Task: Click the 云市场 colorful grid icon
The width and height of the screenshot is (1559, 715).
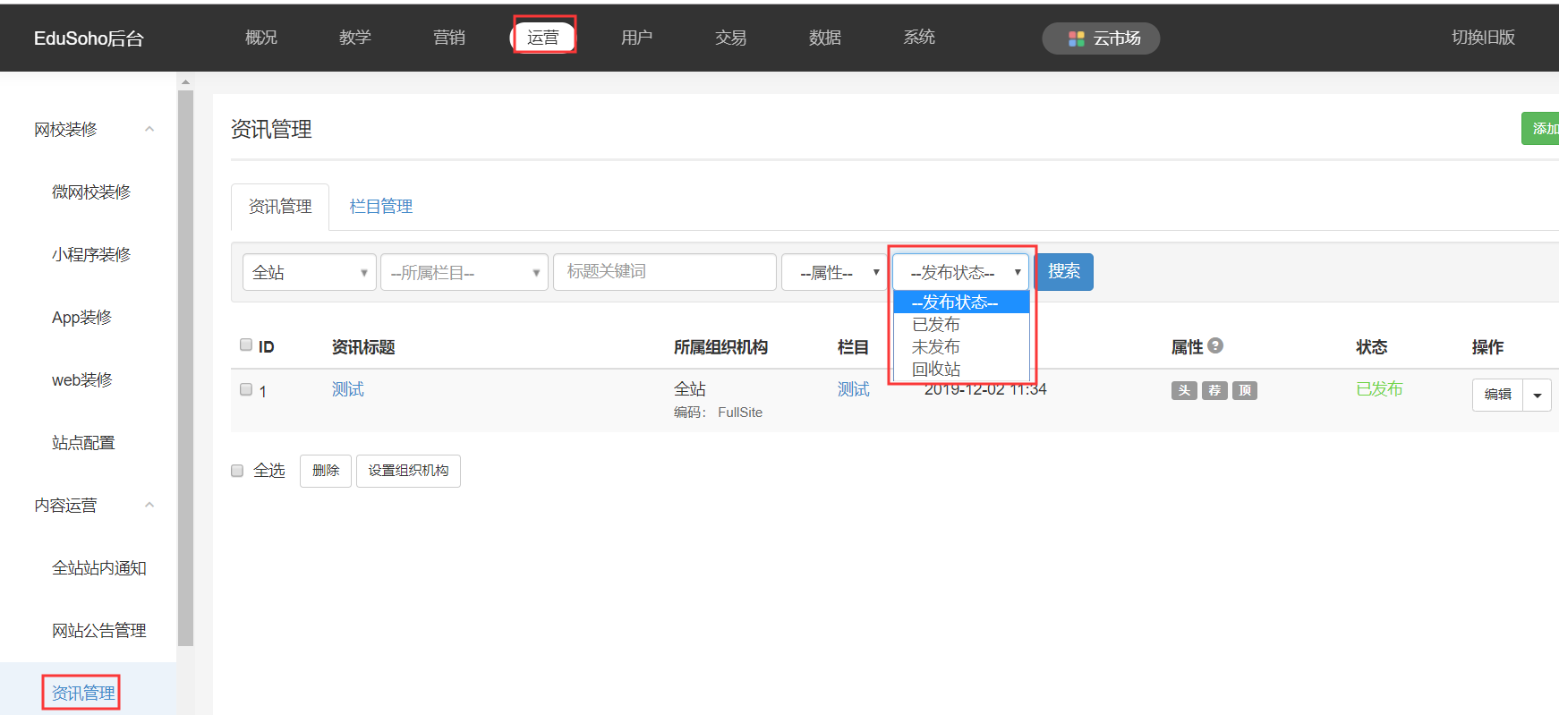Action: [x=1076, y=38]
